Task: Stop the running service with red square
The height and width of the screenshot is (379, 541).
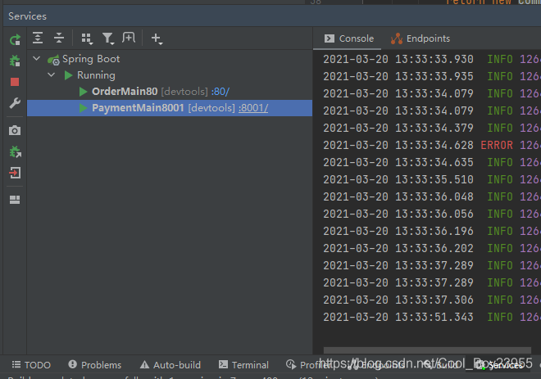Action: [x=15, y=82]
